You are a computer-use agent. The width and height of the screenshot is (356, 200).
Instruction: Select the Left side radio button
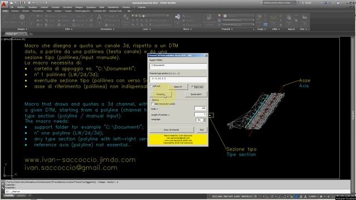point(151,86)
